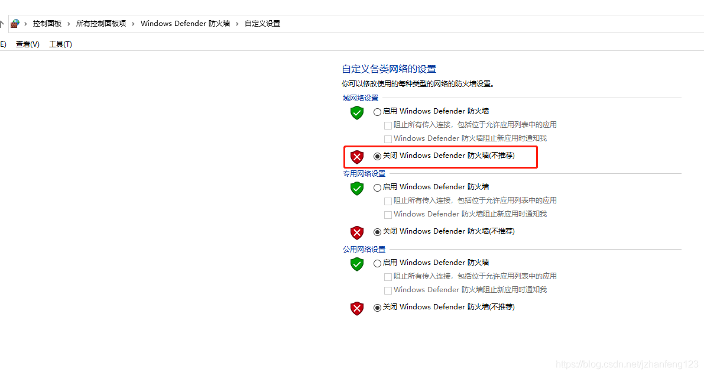This screenshot has height=375, width=704.
Task: Open the 查看(V) menu
Action: (x=27, y=44)
